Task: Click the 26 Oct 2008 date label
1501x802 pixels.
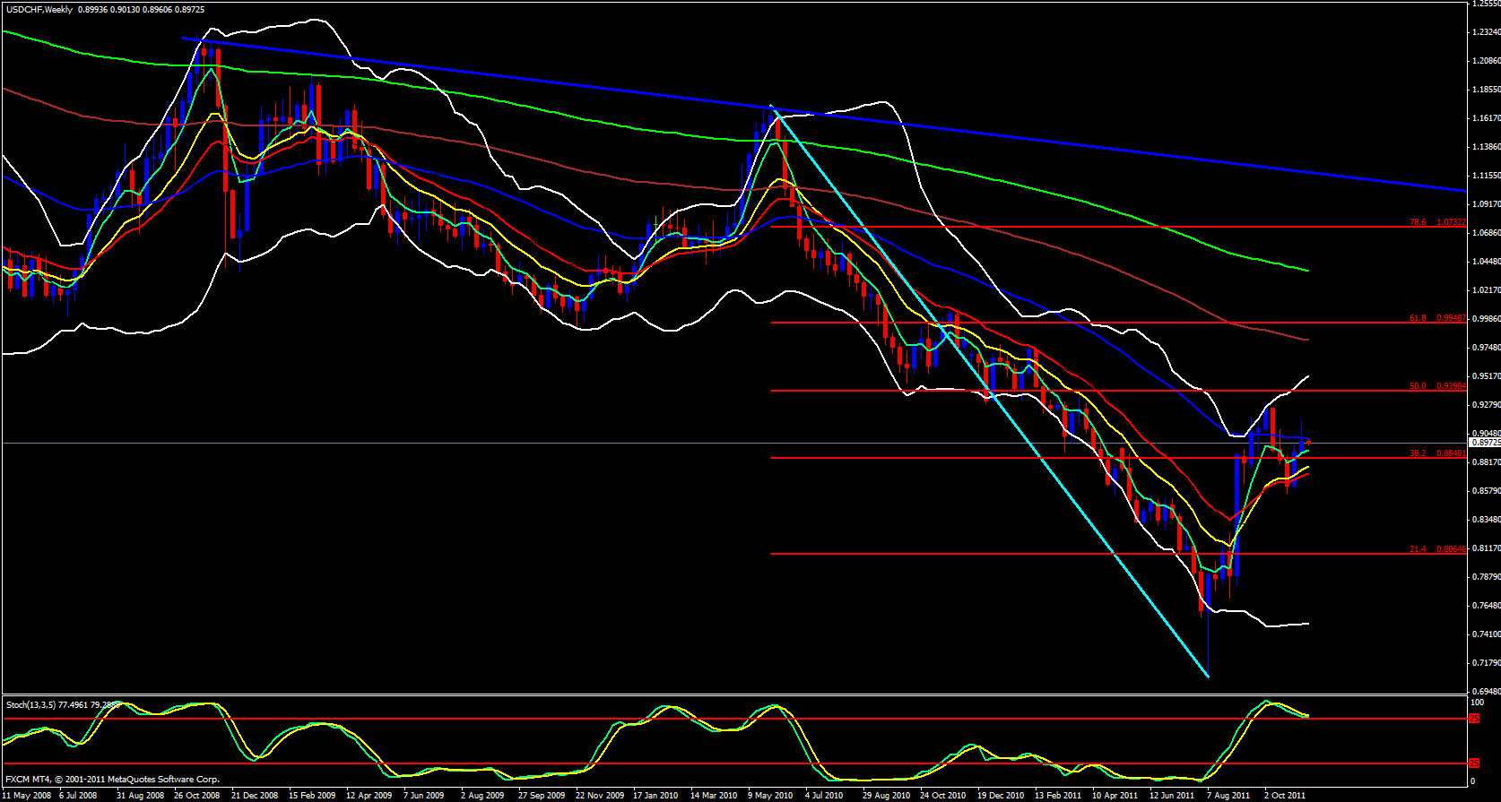Action: (x=196, y=796)
